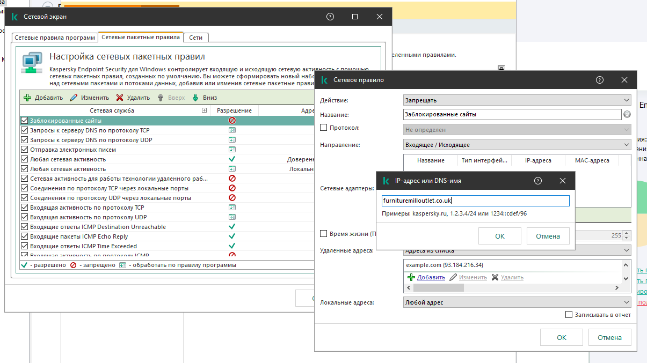Click Отмена in the Сетевое правило dialog

coord(609,337)
